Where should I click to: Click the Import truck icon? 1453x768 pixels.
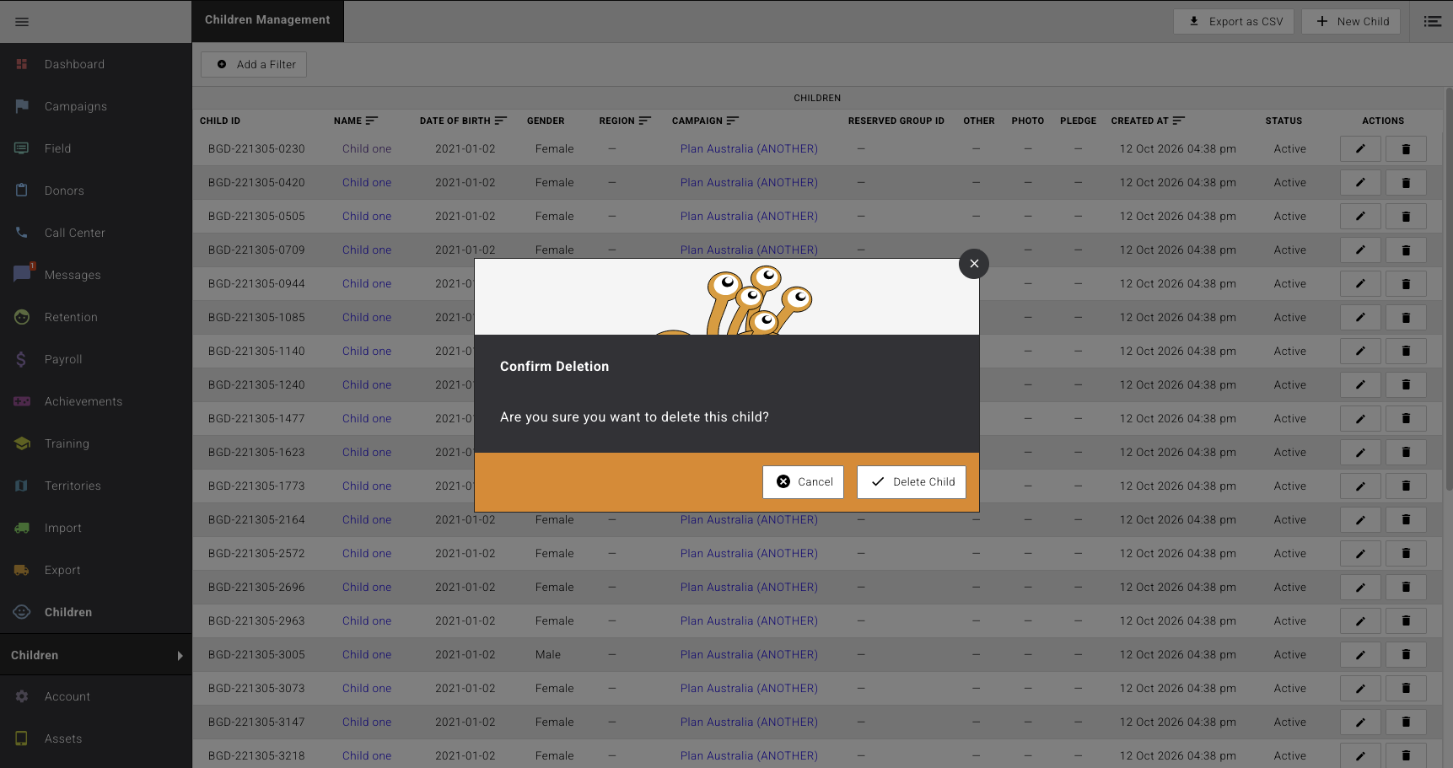pyautogui.click(x=22, y=528)
